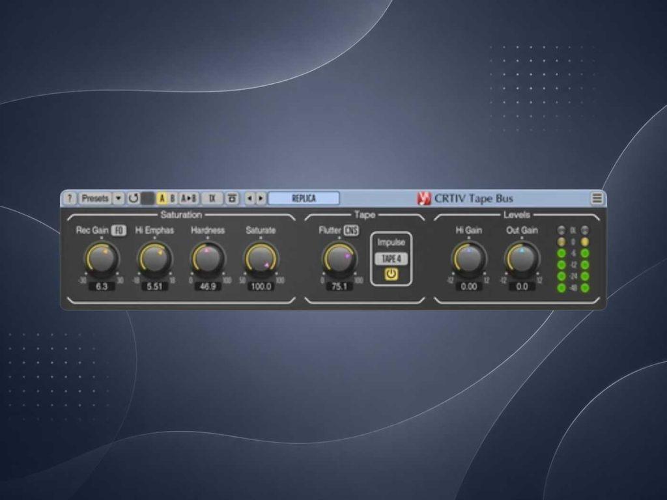Click the Hi Gain knob
The height and width of the screenshot is (500, 667).
coord(469,258)
